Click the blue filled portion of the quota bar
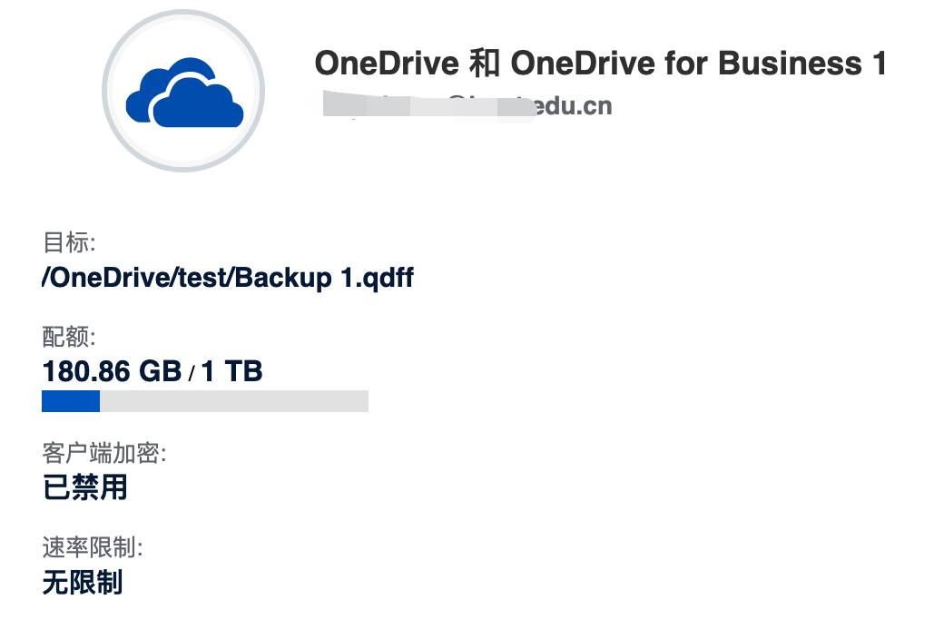This screenshot has width=944, height=639. 71,401
